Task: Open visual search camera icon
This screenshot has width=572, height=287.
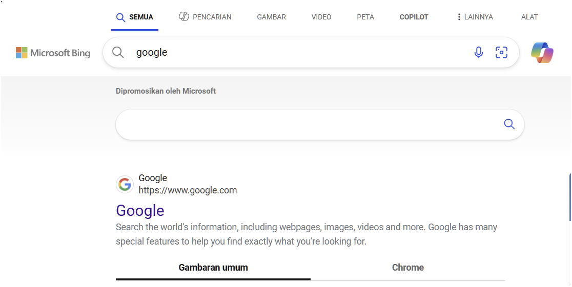Action: [x=501, y=53]
